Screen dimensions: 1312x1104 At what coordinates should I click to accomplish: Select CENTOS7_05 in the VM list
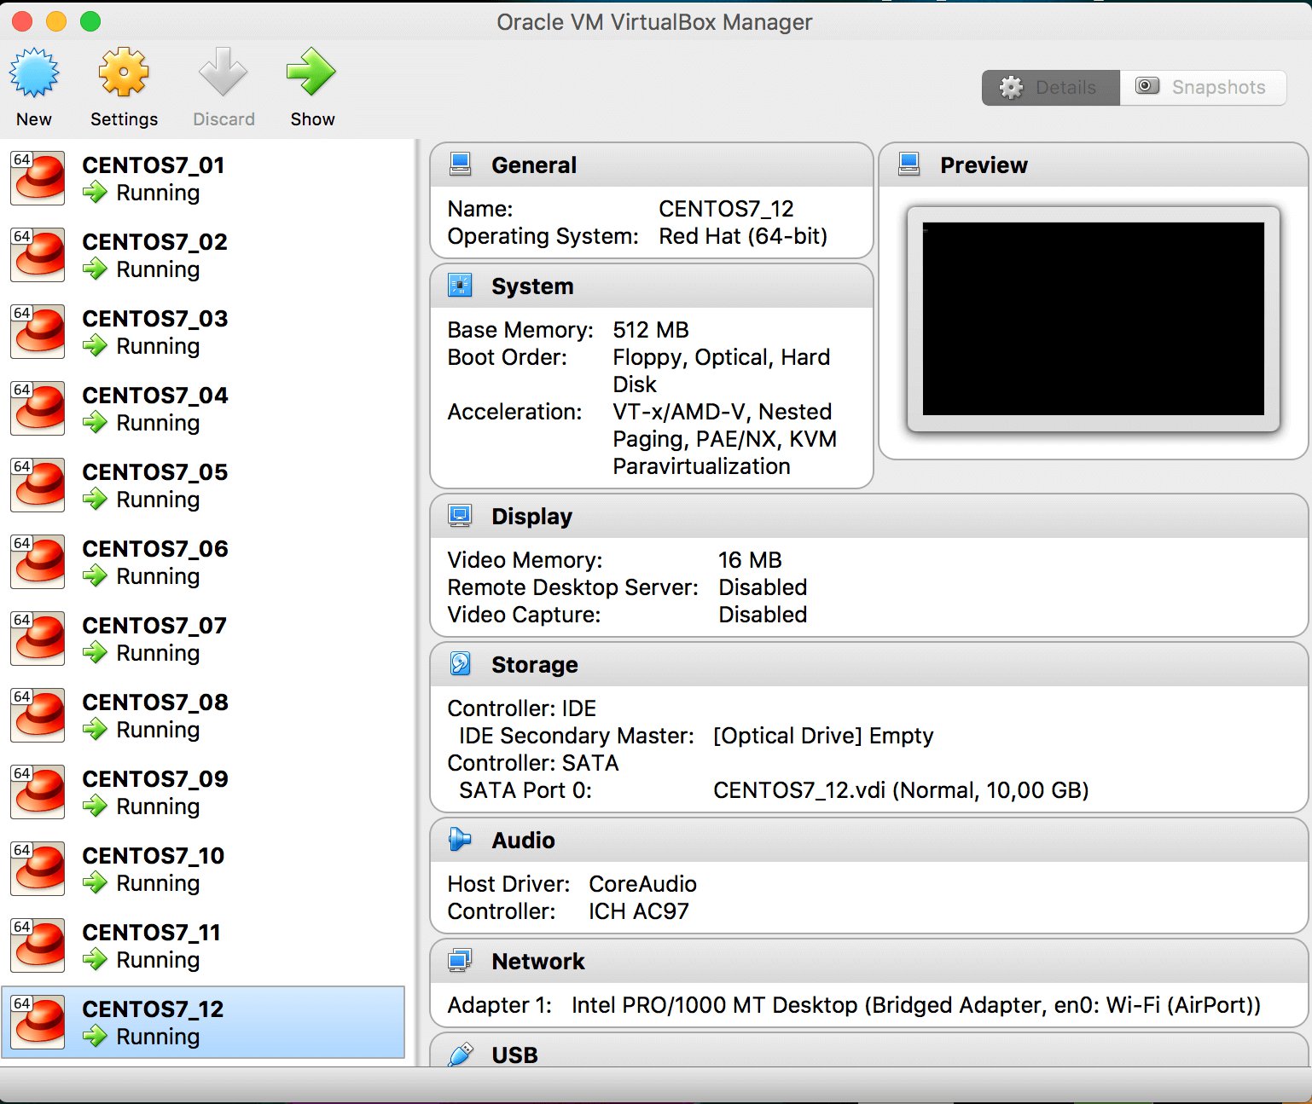pos(203,485)
